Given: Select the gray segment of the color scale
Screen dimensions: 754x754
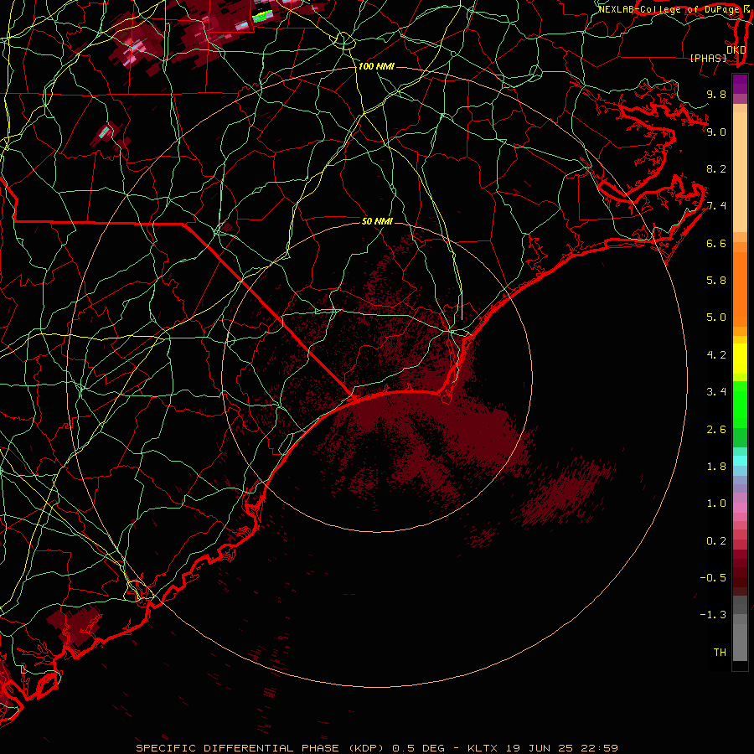Looking at the screenshot, I should coord(740,630).
